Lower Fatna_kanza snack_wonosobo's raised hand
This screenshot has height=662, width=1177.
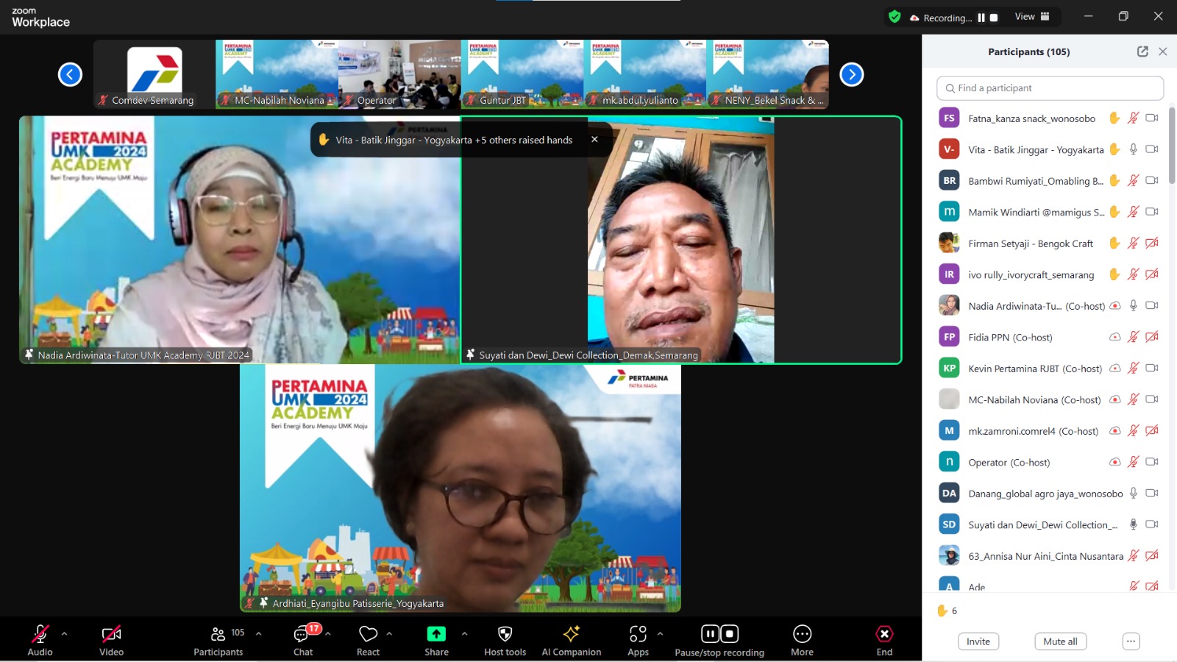coord(1114,118)
